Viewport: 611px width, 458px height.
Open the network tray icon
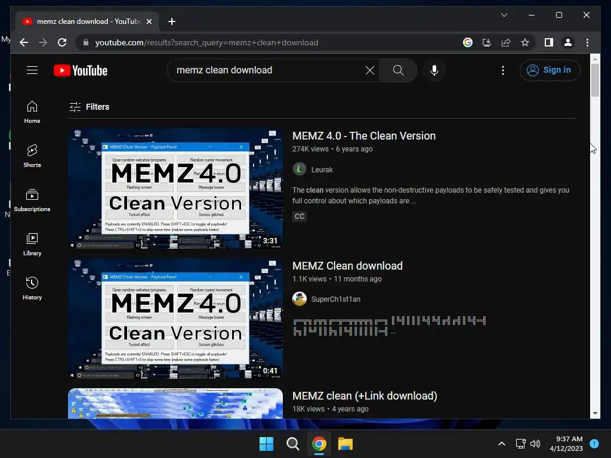[x=520, y=444]
